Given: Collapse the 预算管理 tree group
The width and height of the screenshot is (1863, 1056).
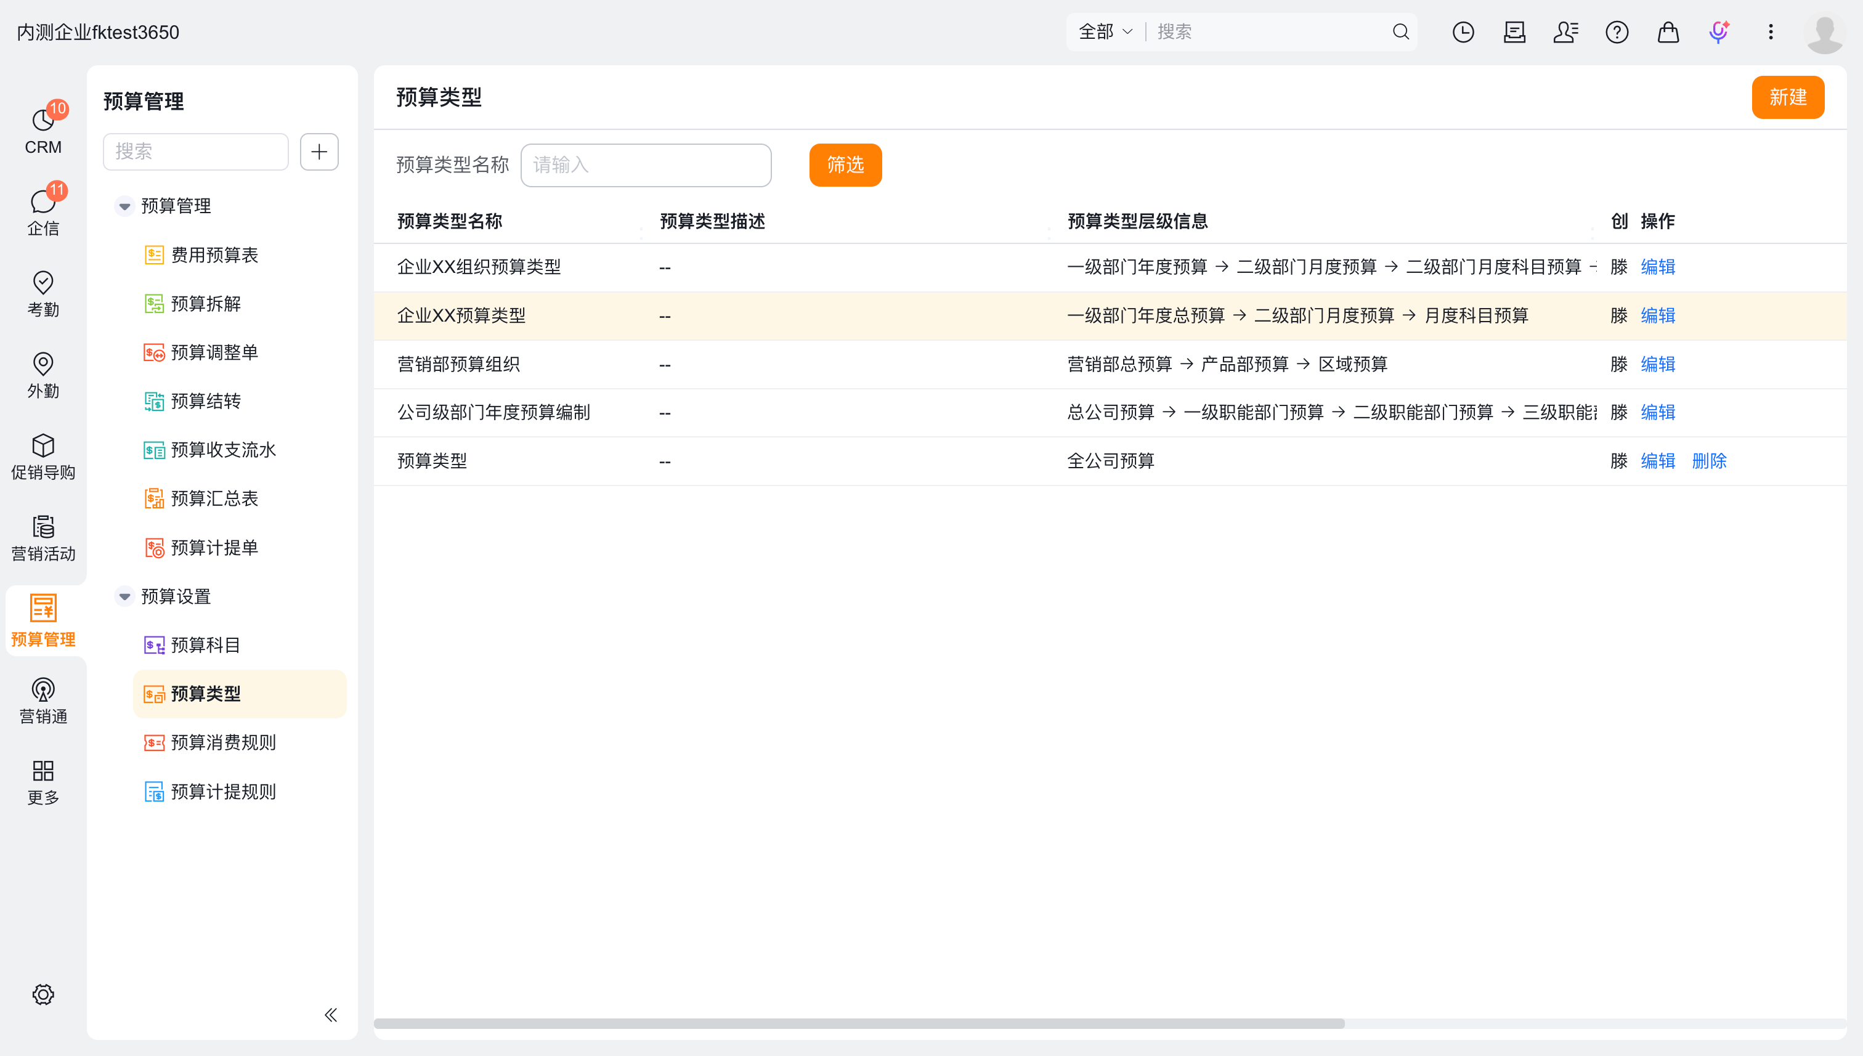Looking at the screenshot, I should [x=124, y=206].
